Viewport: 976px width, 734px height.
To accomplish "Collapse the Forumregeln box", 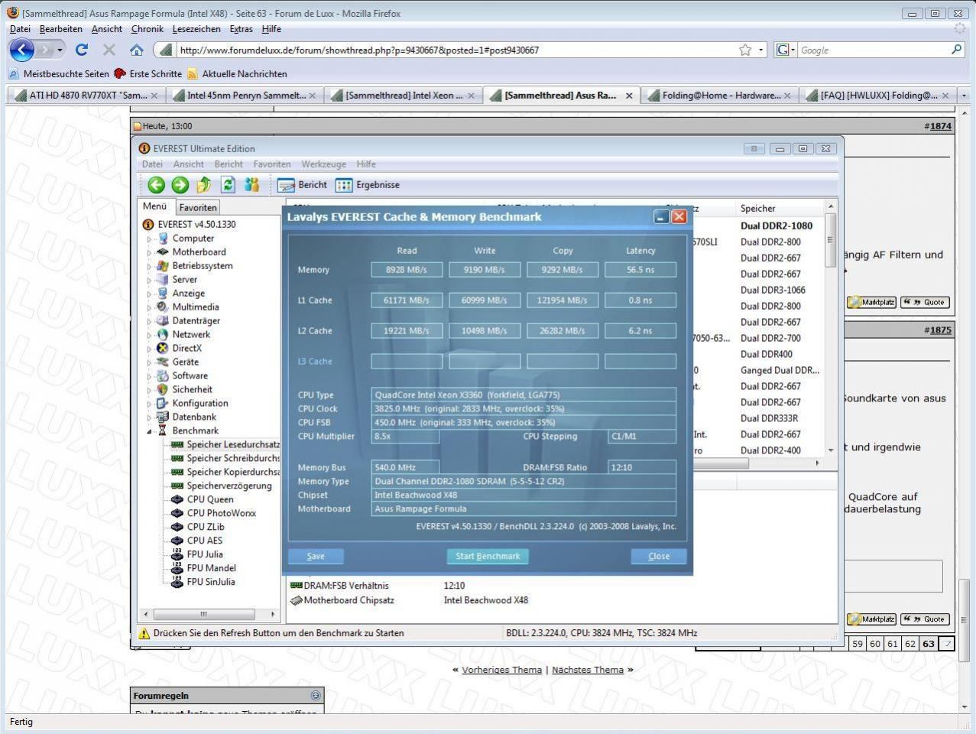I will click(316, 696).
